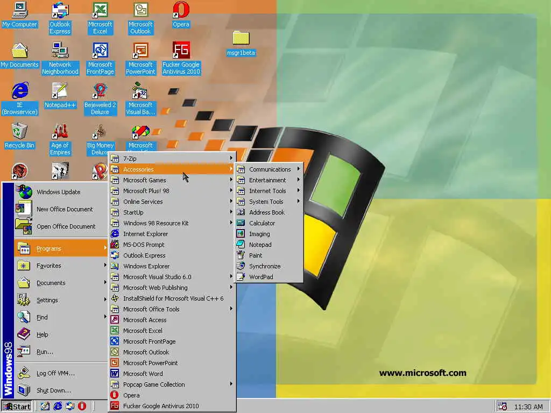Click the Microsoft Visual Basic desktop shortcut
The height and width of the screenshot is (413, 551).
tap(140, 99)
